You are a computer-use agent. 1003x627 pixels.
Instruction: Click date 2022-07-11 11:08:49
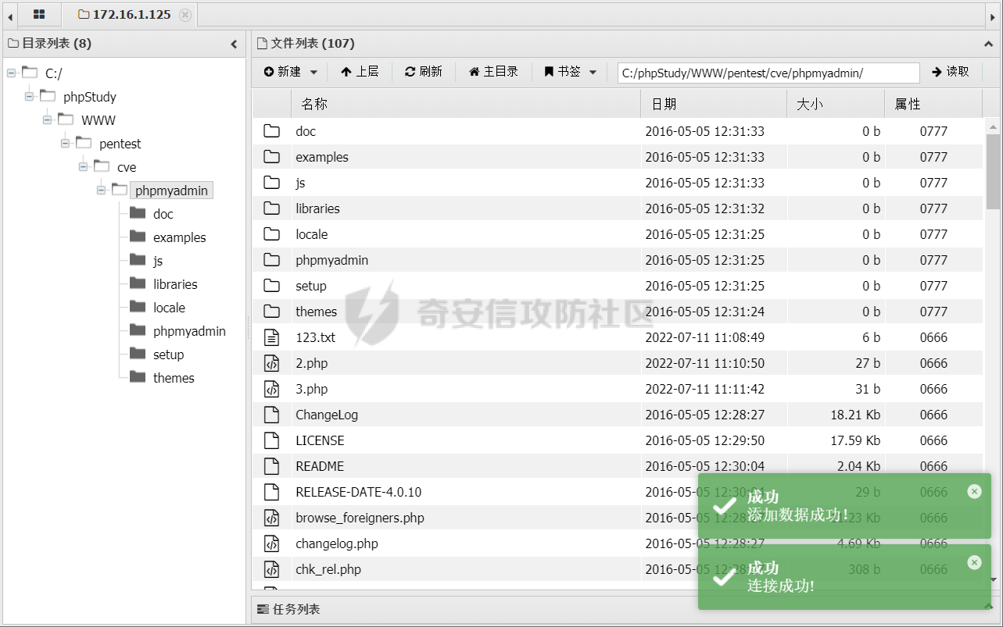(705, 337)
